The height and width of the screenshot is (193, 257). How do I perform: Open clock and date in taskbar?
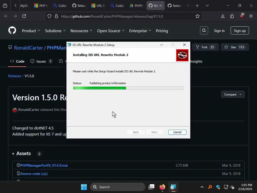coord(245,187)
